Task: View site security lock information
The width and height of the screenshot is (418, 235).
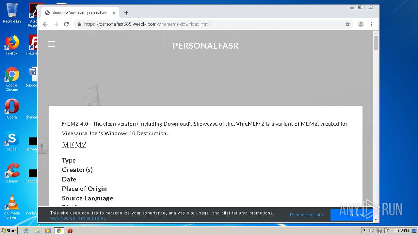Action: pos(79,24)
